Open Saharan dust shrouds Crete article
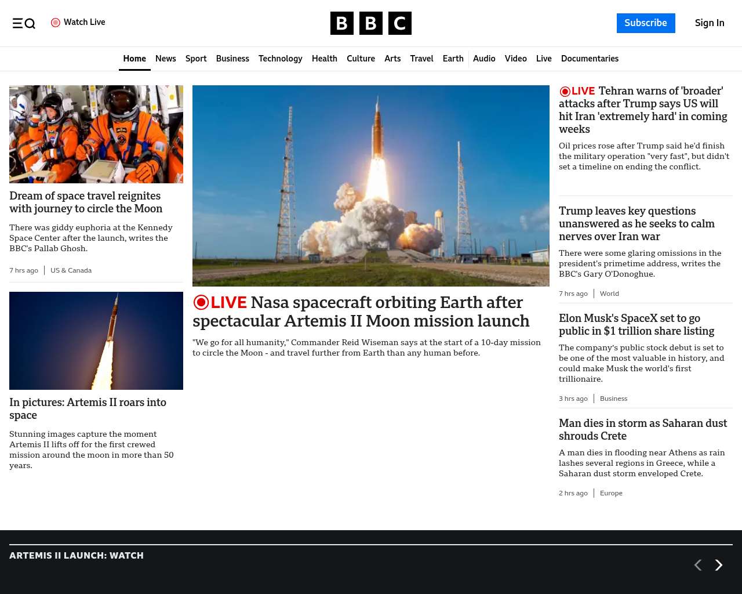This screenshot has height=594, width=742. pyautogui.click(x=642, y=429)
